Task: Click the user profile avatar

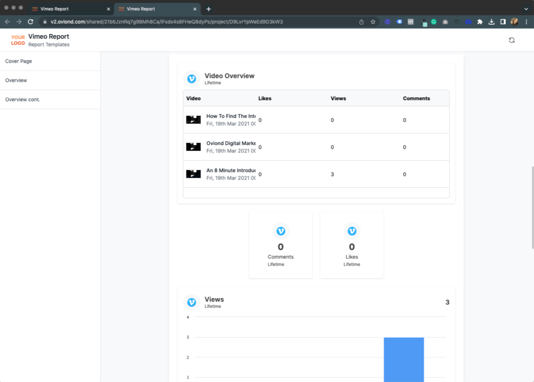Action: coord(515,22)
